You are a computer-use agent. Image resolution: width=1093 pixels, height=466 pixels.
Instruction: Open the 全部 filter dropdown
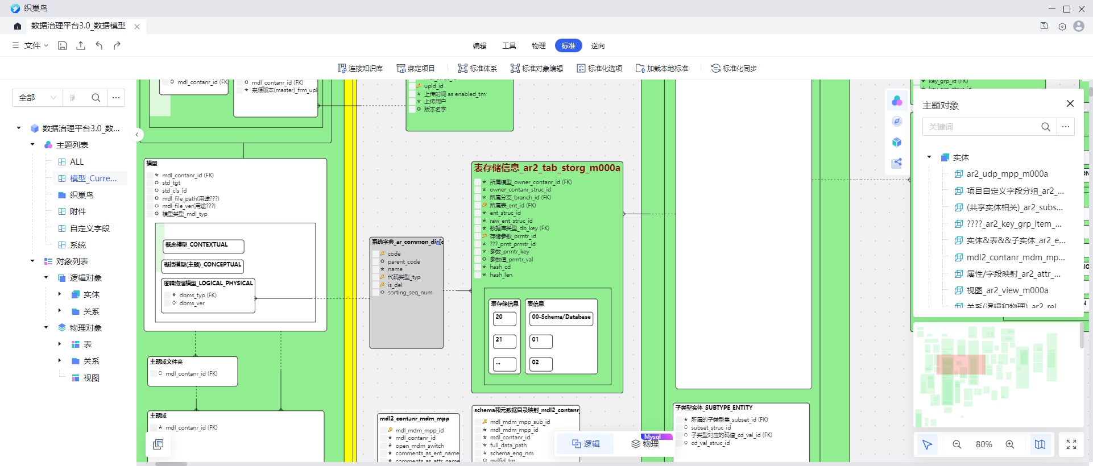pos(38,98)
